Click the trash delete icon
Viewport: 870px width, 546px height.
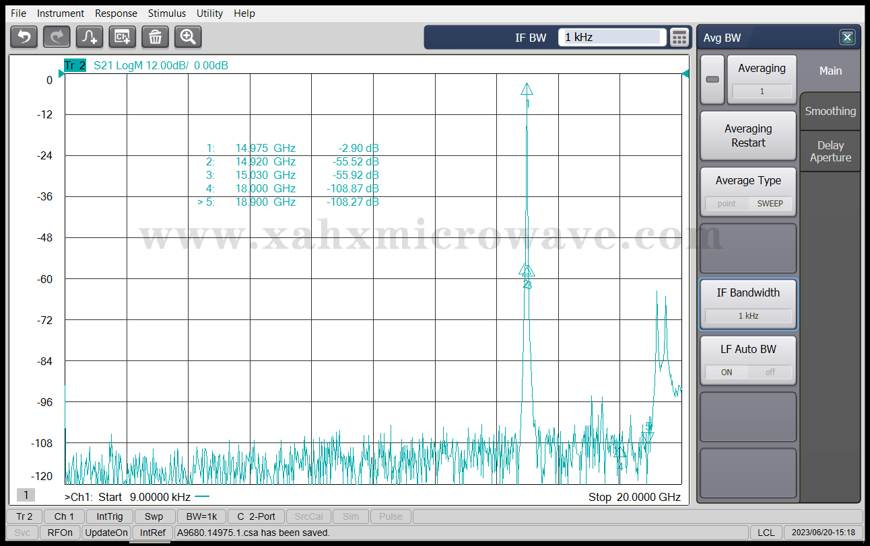tap(155, 37)
